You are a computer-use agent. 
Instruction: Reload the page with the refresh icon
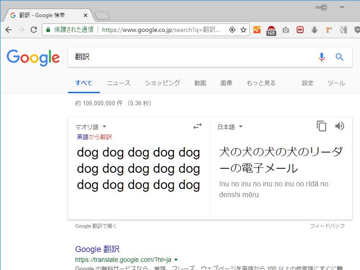tap(34, 30)
